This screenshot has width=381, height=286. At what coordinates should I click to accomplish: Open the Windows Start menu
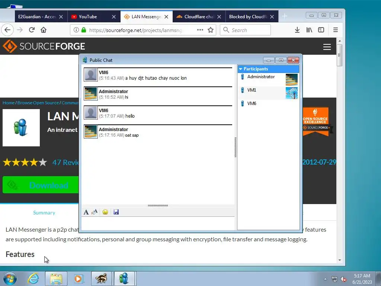click(x=10, y=279)
